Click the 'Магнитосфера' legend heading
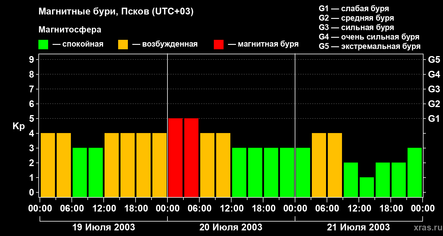 pyautogui.click(x=70, y=30)
